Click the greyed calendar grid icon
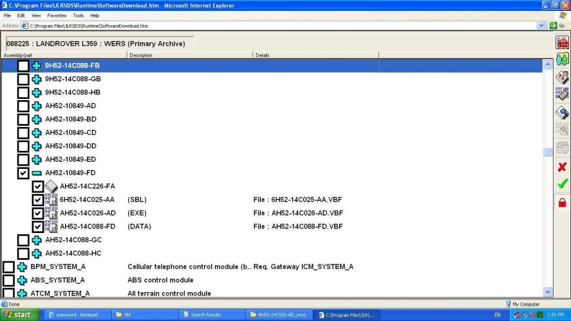 (562, 148)
